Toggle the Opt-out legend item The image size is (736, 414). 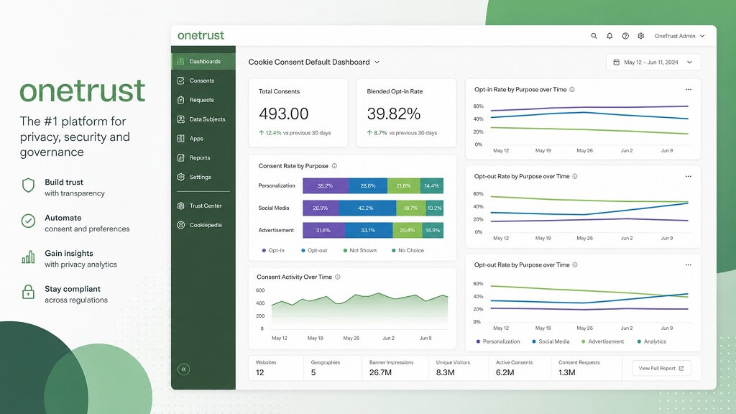(x=315, y=250)
